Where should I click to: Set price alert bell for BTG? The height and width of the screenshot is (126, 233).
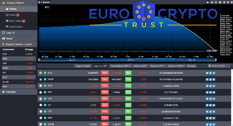pyautogui.click(x=210, y=73)
